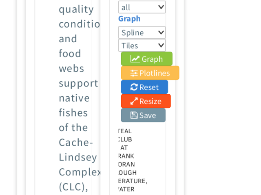This screenshot has height=195, width=261.
Task: Click the line chart icon on Graph button
Action: [x=135, y=59]
